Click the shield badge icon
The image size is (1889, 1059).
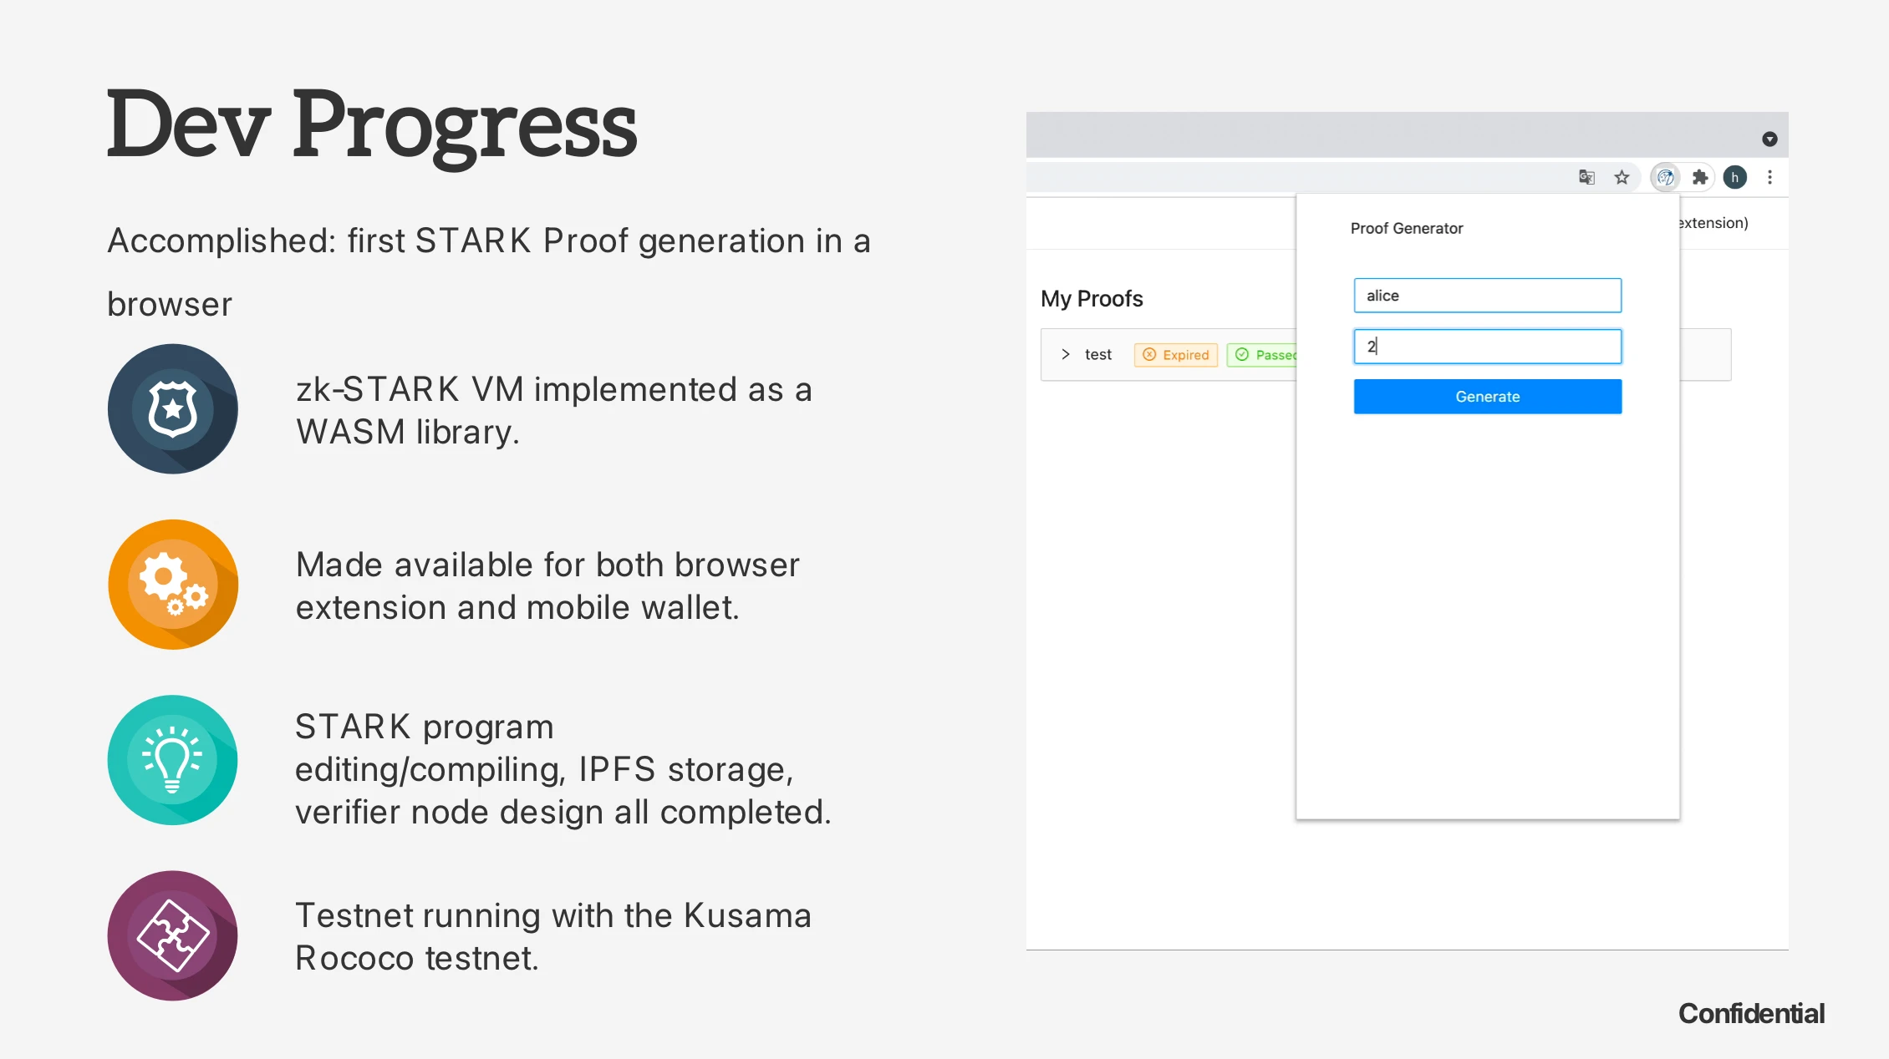point(174,408)
